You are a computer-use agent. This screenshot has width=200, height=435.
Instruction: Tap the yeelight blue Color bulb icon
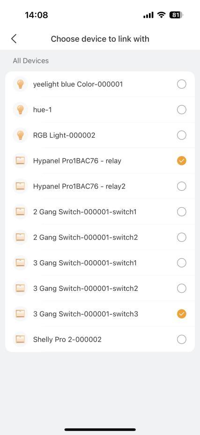coord(21,84)
